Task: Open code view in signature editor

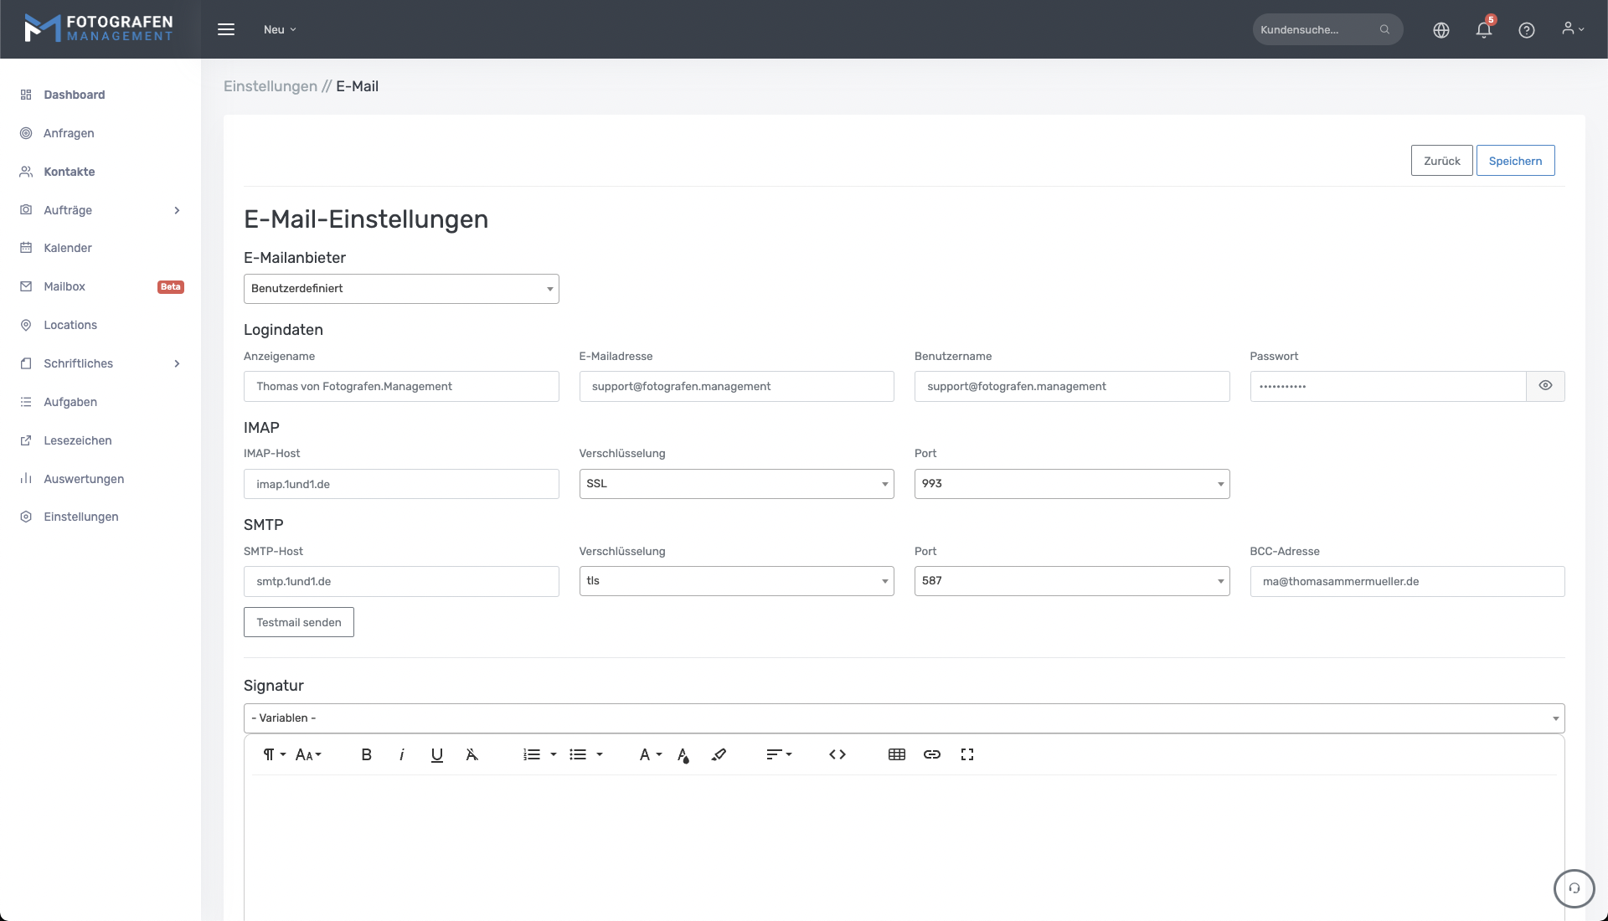Action: click(x=837, y=754)
